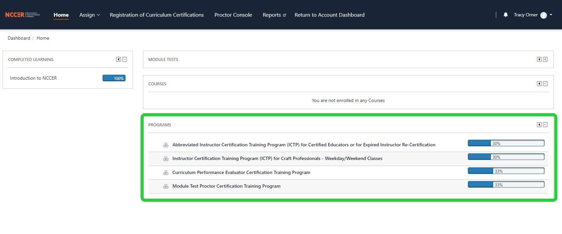The image size is (562, 234).
Task: Expand the Module Tests block
Action: [x=545, y=59]
